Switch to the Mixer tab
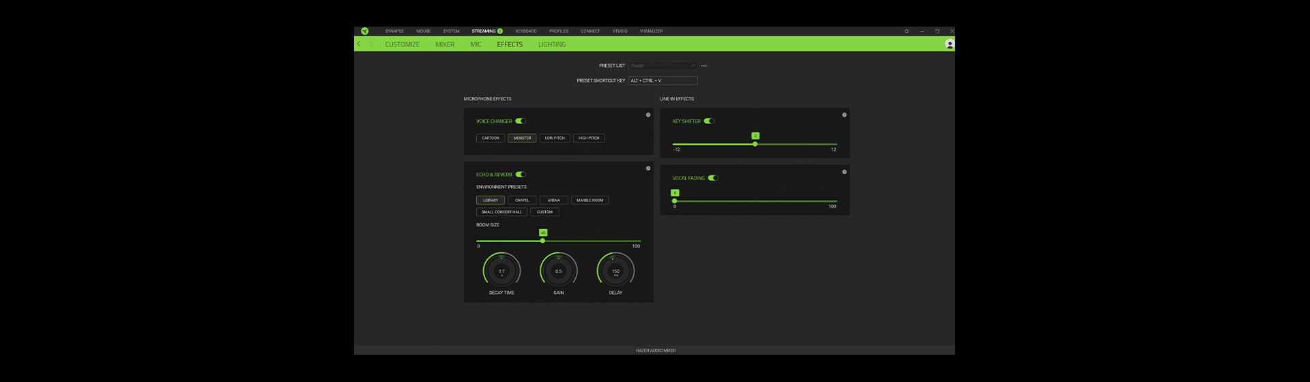The width and height of the screenshot is (1310, 382). [445, 44]
